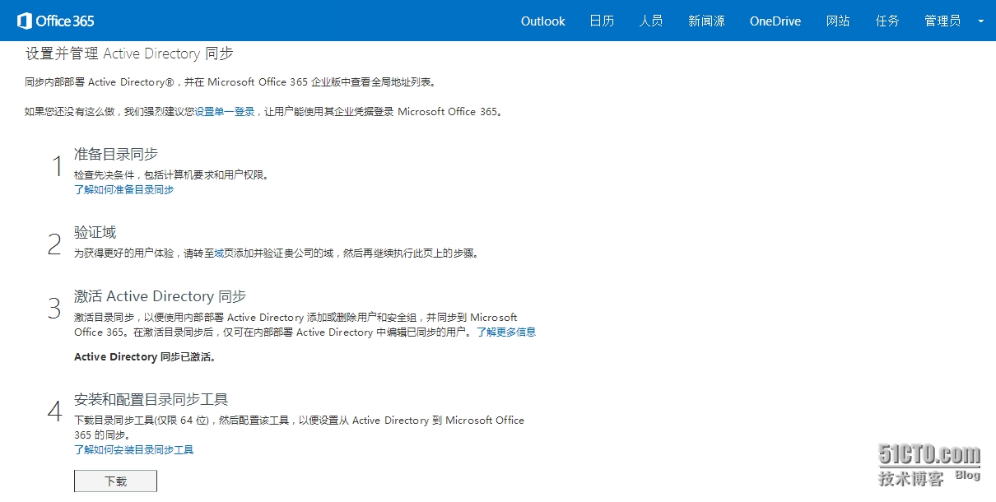Open the 人员 navigation item
Image resolution: width=996 pixels, height=502 pixels.
pos(650,21)
